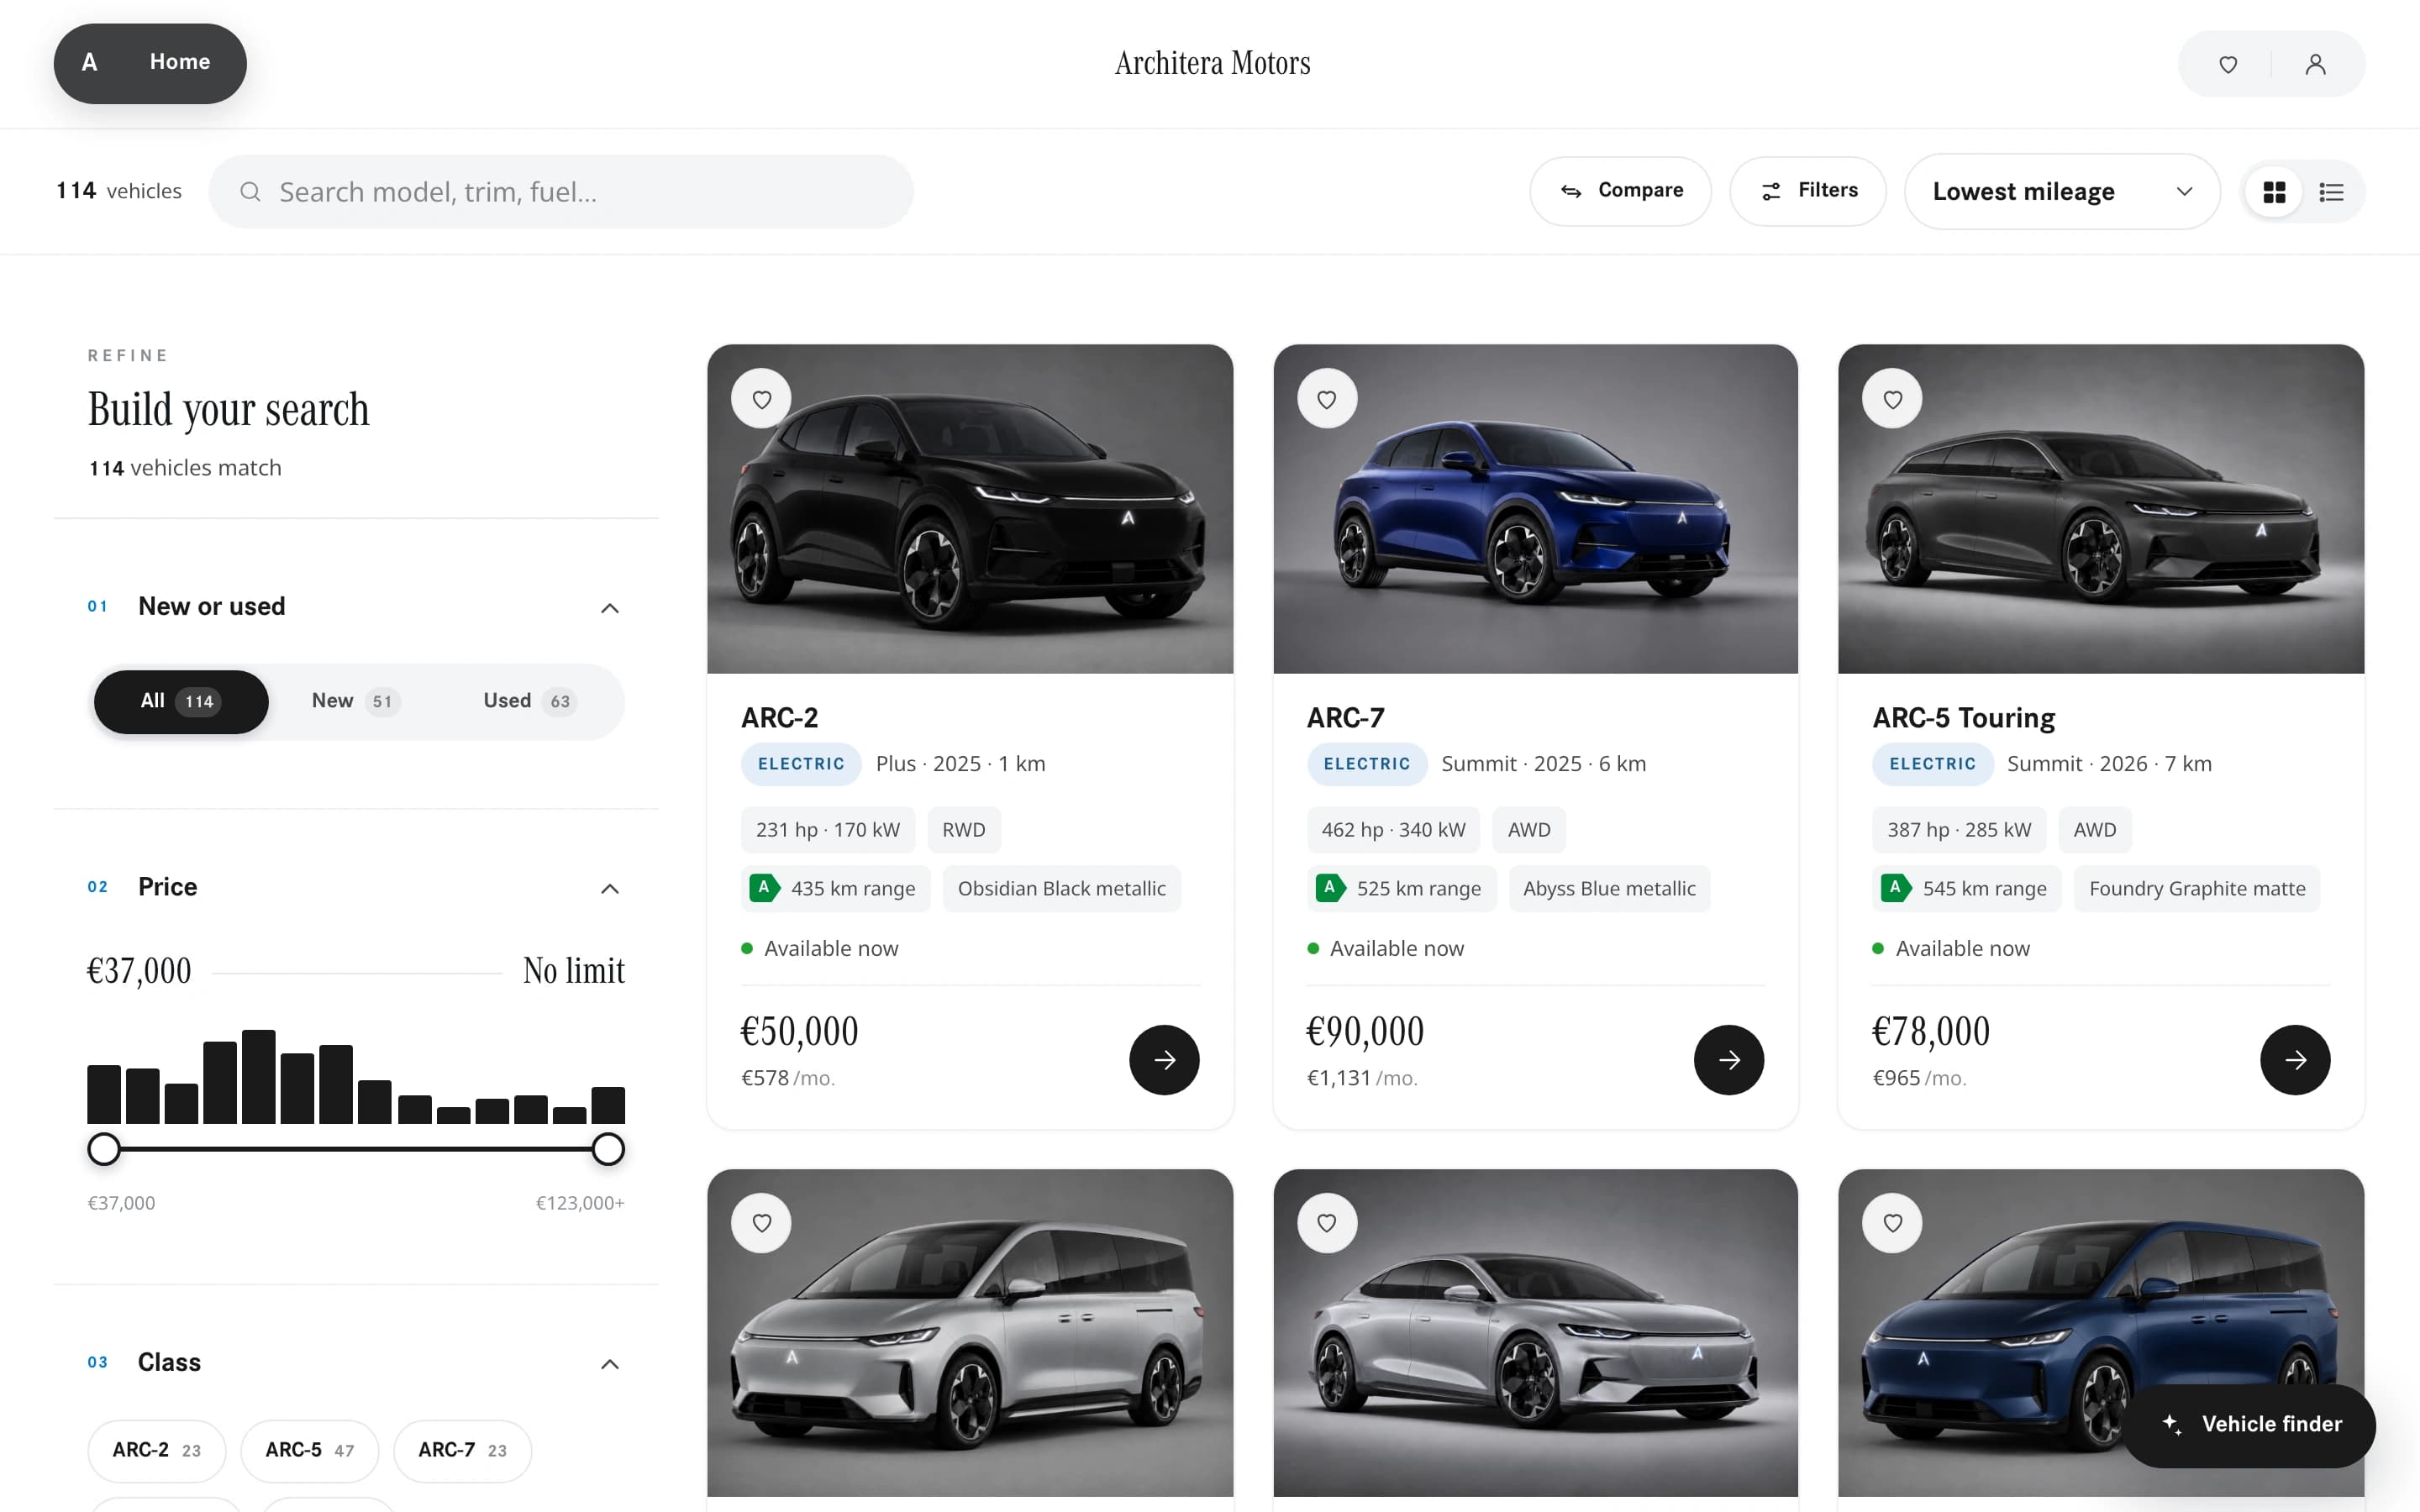The width and height of the screenshot is (2420, 1512).
Task: Toggle ARC-2 class chip
Action: (x=157, y=1451)
